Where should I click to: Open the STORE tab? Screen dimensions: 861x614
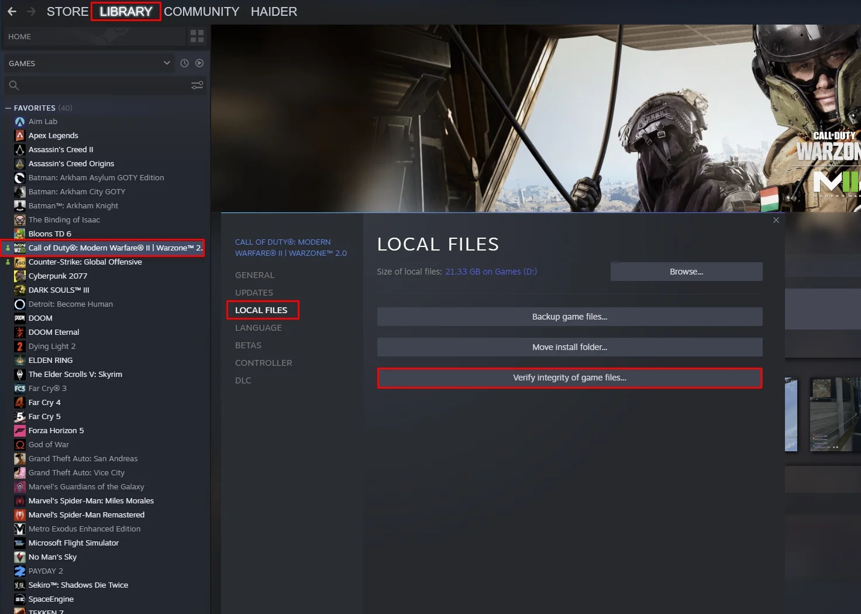[x=67, y=12]
